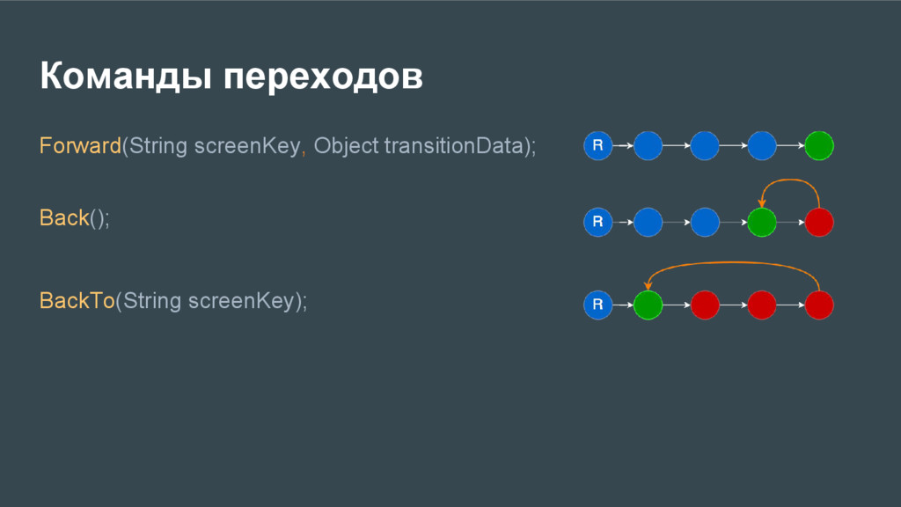Viewport: 901px width, 507px height.
Task: Click the R root node in Back row
Action: (x=597, y=222)
